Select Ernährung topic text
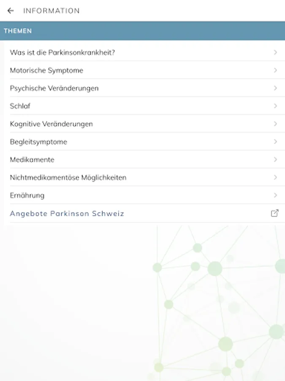285x381 pixels. point(27,196)
